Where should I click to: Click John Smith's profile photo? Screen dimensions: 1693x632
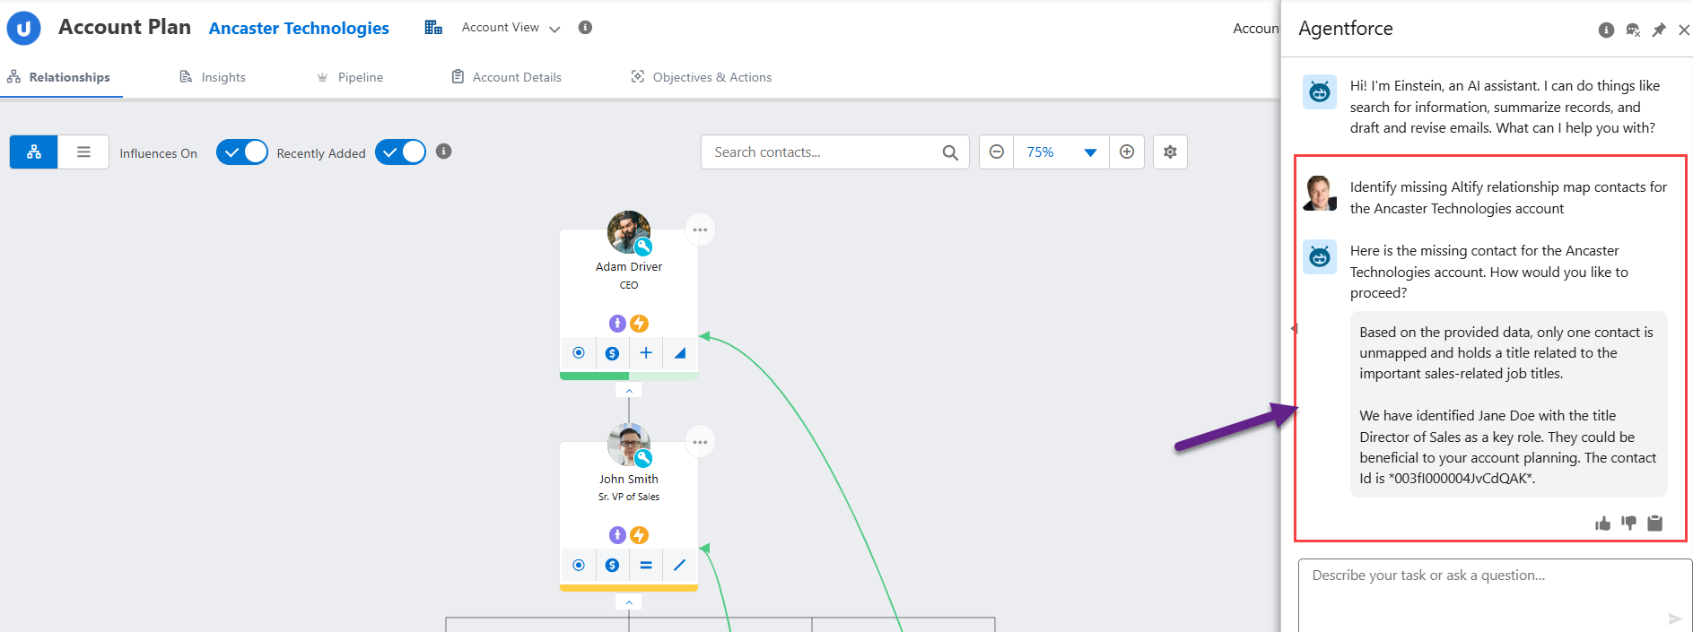(628, 445)
